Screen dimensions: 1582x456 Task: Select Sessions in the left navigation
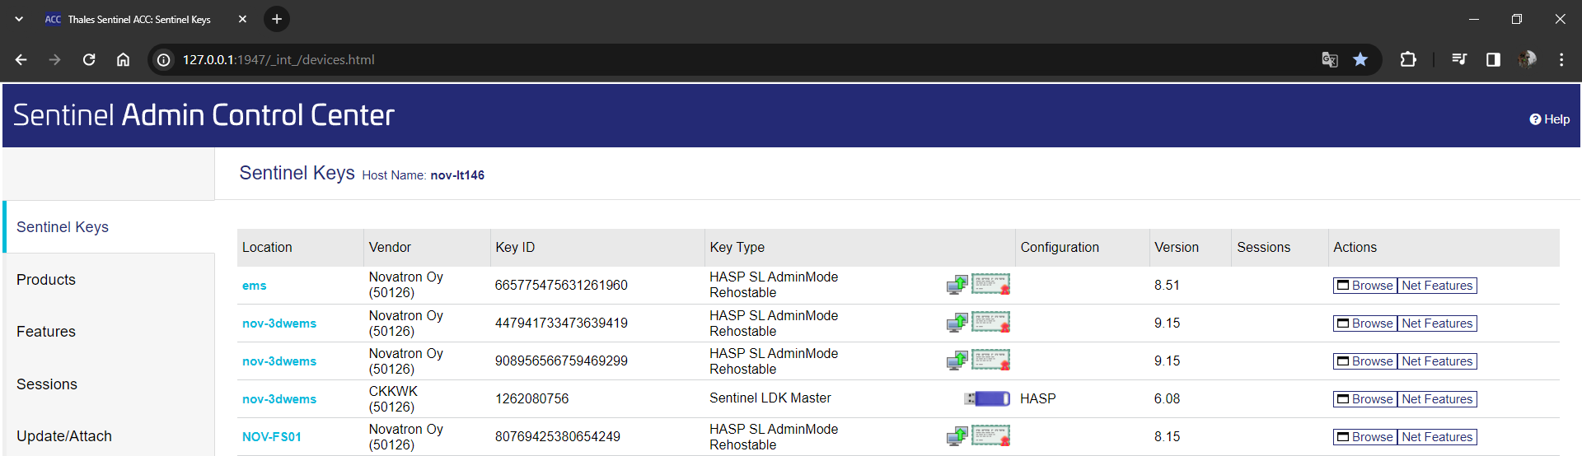click(47, 384)
